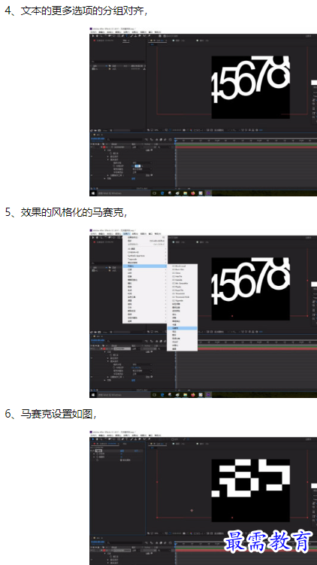
Task: Toggle the text layer visibility eye in step 4 timeline
Action: (92, 147)
